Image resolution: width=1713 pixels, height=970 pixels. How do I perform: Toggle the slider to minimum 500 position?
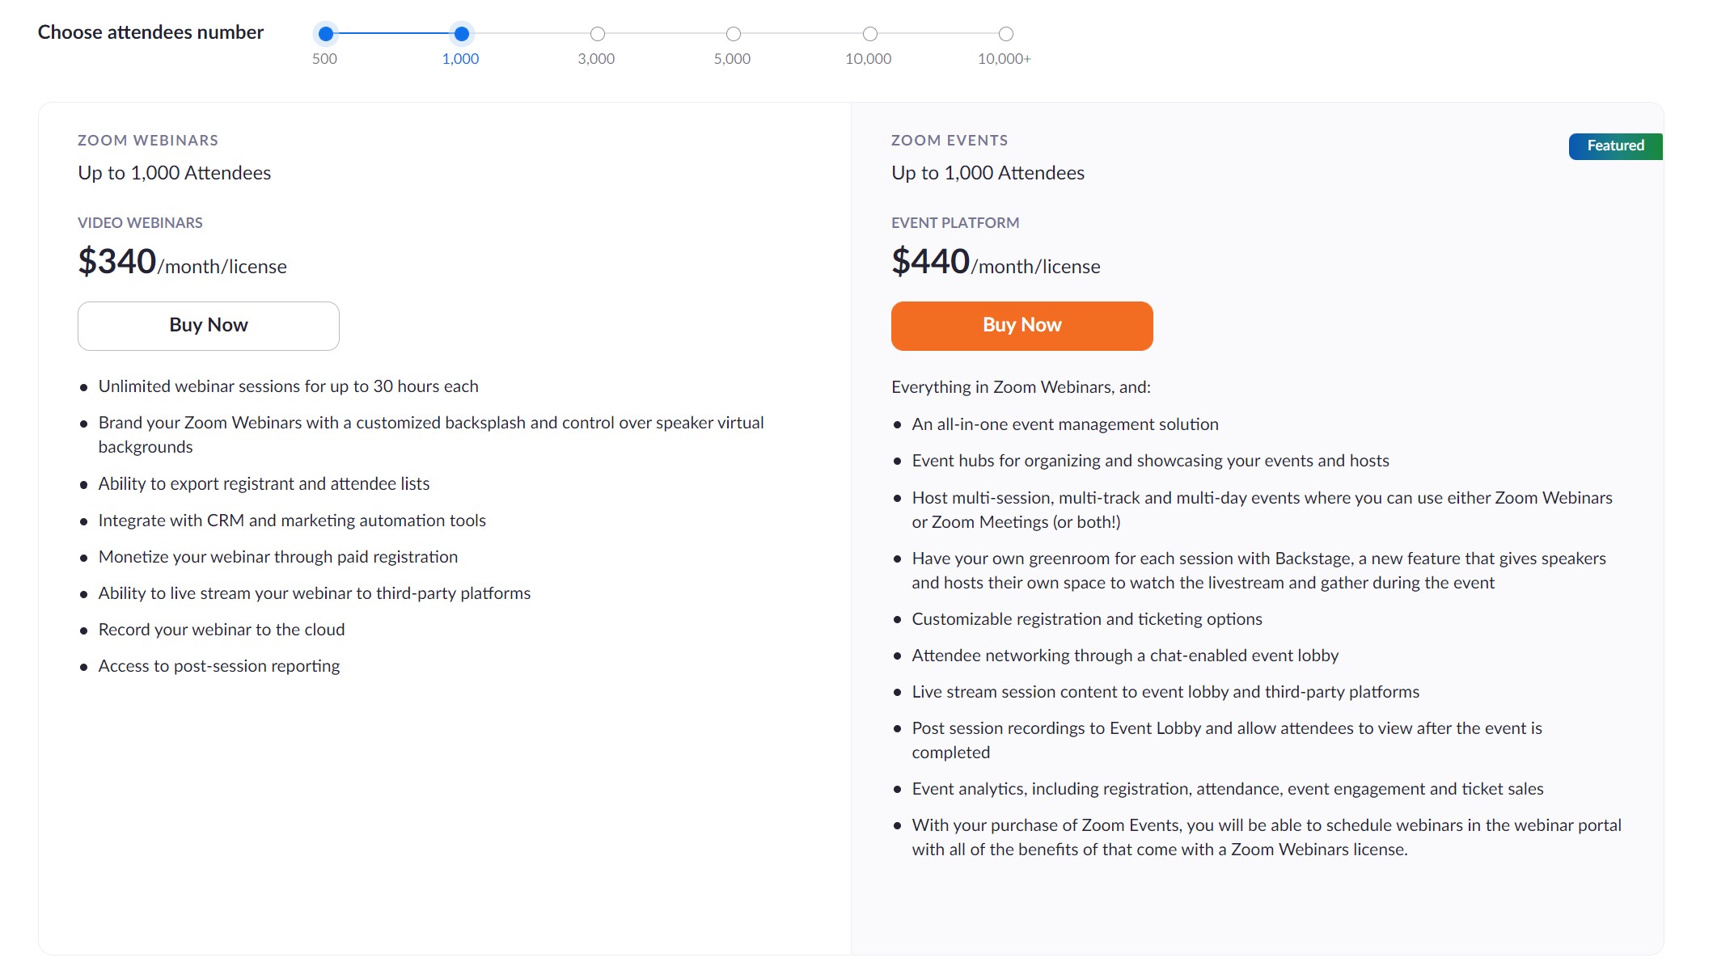click(x=327, y=34)
